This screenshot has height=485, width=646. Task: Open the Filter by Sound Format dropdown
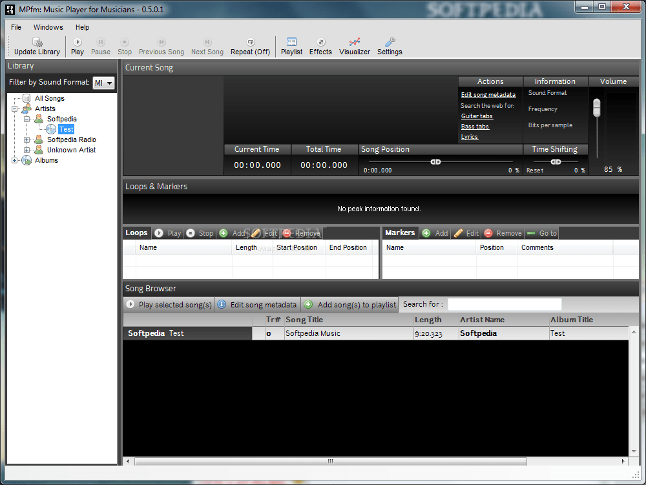pyautogui.click(x=103, y=83)
